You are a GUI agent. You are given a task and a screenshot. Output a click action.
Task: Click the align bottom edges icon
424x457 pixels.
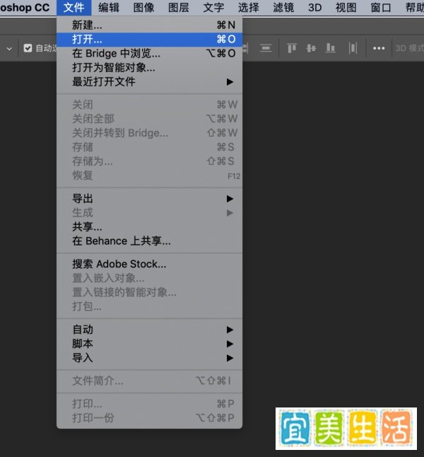pos(330,48)
